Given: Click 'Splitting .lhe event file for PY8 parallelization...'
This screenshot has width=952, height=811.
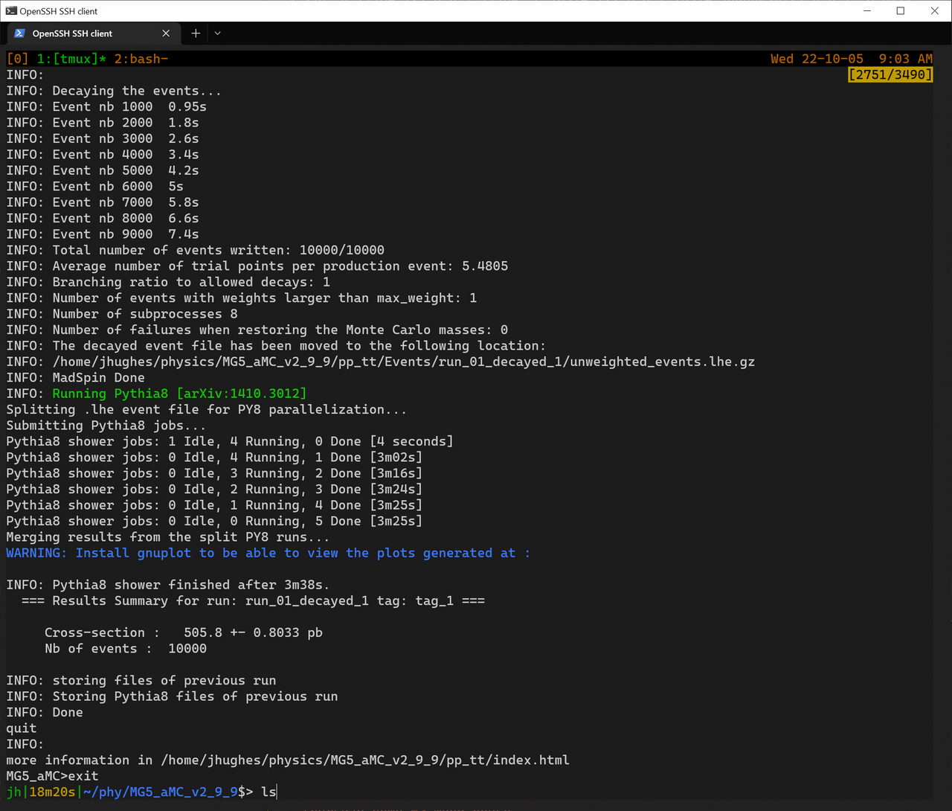Looking at the screenshot, I should (207, 410).
